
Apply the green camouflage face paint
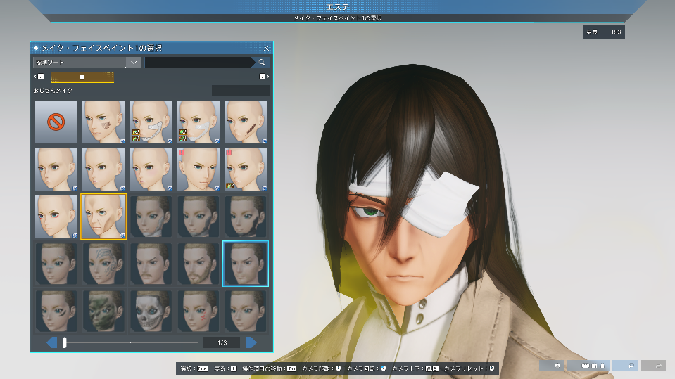coord(103,311)
